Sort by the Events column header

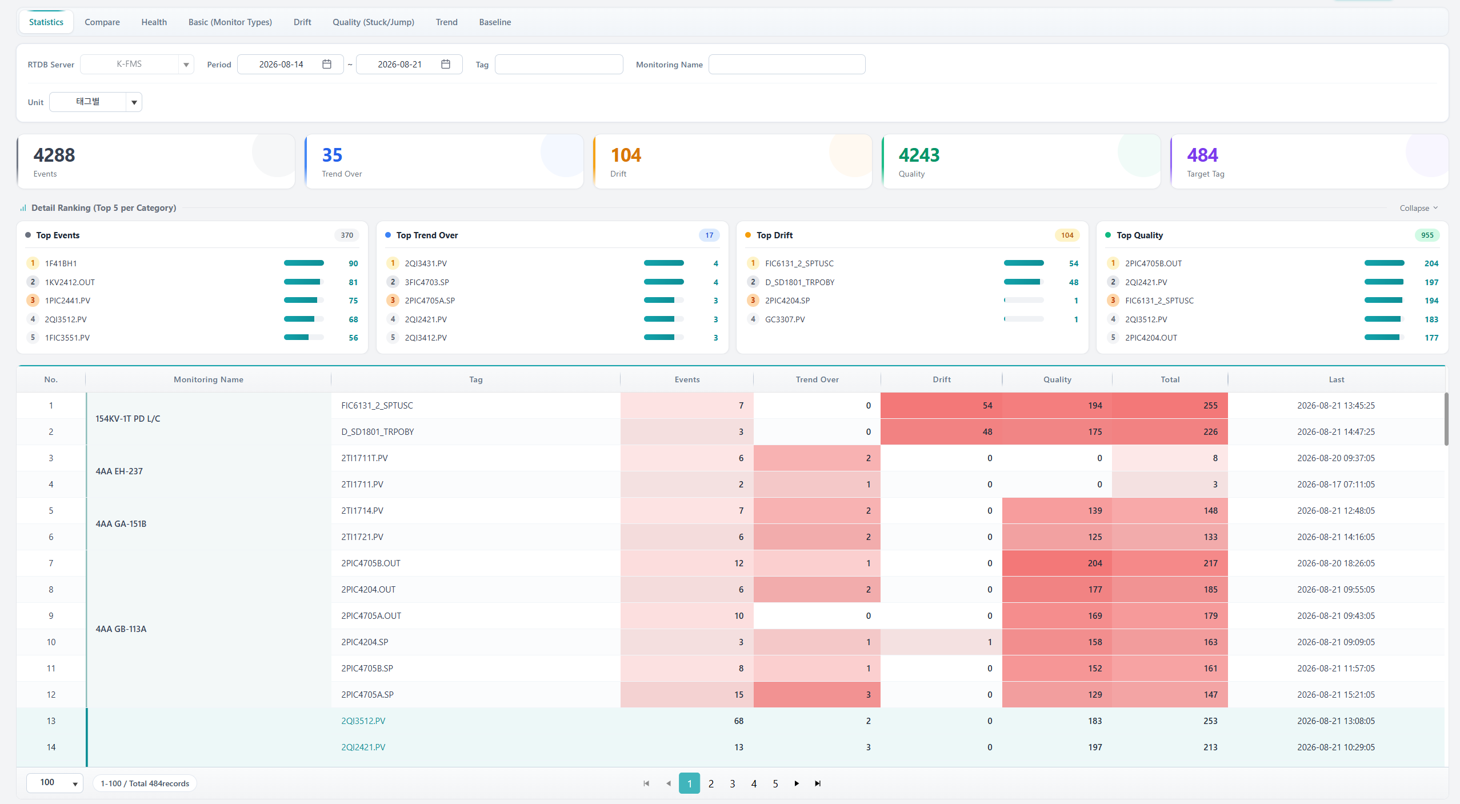pos(687,379)
